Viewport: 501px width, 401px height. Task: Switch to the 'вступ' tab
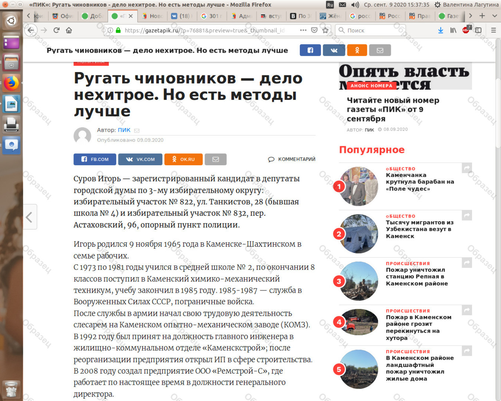271,16
